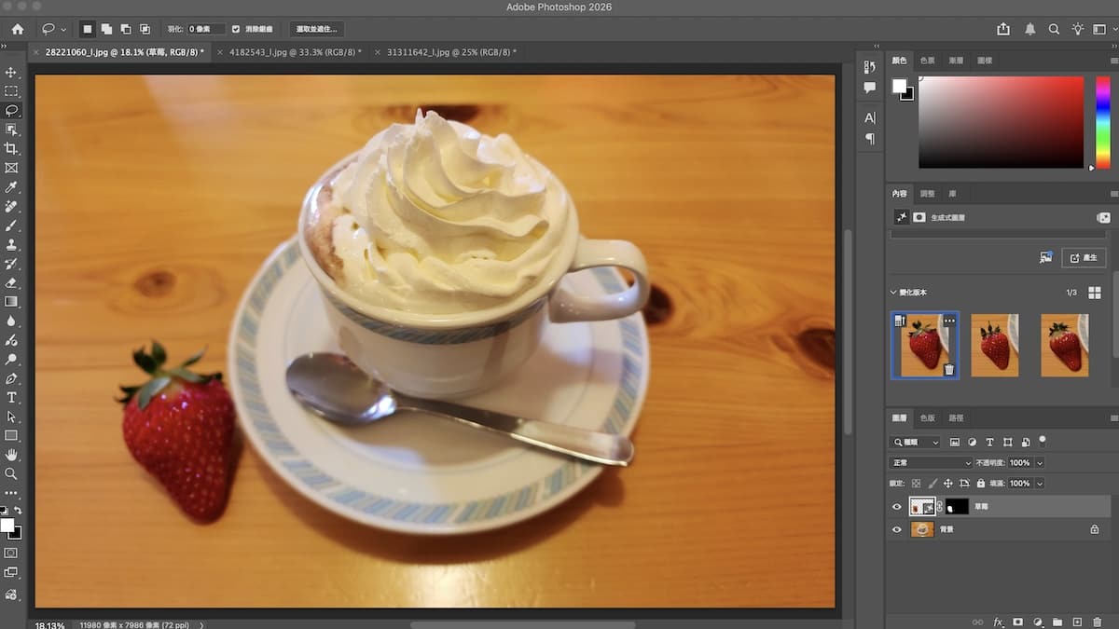Click the delete layer trash icon

1097,622
